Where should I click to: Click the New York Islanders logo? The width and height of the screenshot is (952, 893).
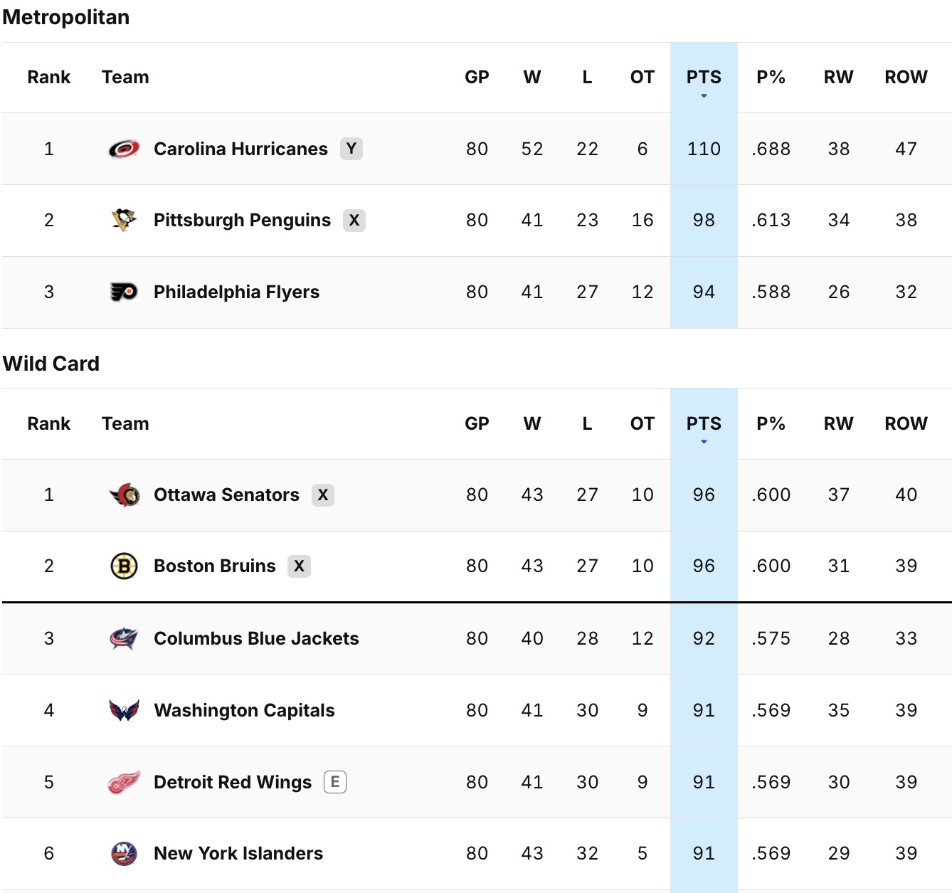click(x=124, y=853)
